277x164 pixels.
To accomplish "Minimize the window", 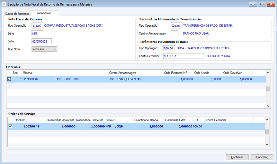I will tap(253, 4).
